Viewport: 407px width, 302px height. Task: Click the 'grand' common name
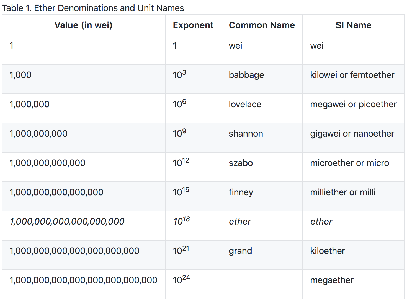[x=240, y=251]
